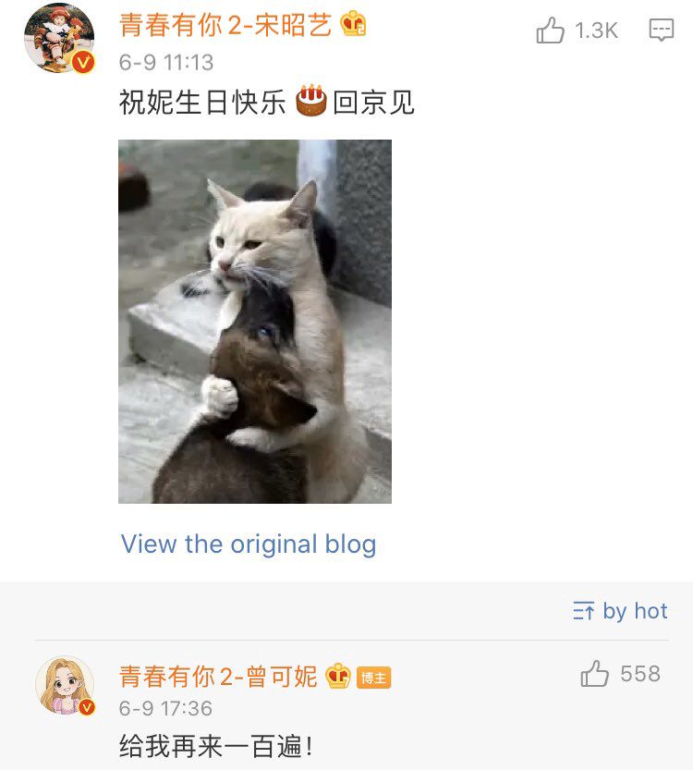Tap the birthday cake emoji
The height and width of the screenshot is (770, 693).
pyautogui.click(x=310, y=101)
